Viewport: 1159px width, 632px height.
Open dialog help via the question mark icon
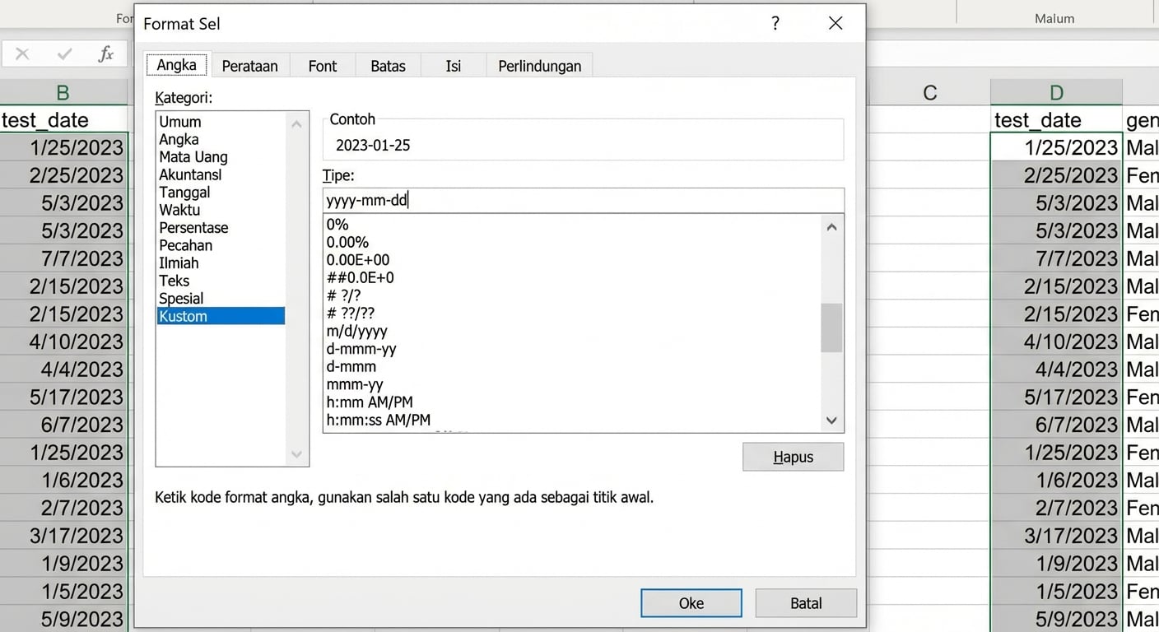[x=775, y=24]
